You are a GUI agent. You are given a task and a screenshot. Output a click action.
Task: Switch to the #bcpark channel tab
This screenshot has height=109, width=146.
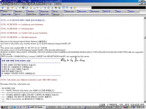[x=57, y=15]
